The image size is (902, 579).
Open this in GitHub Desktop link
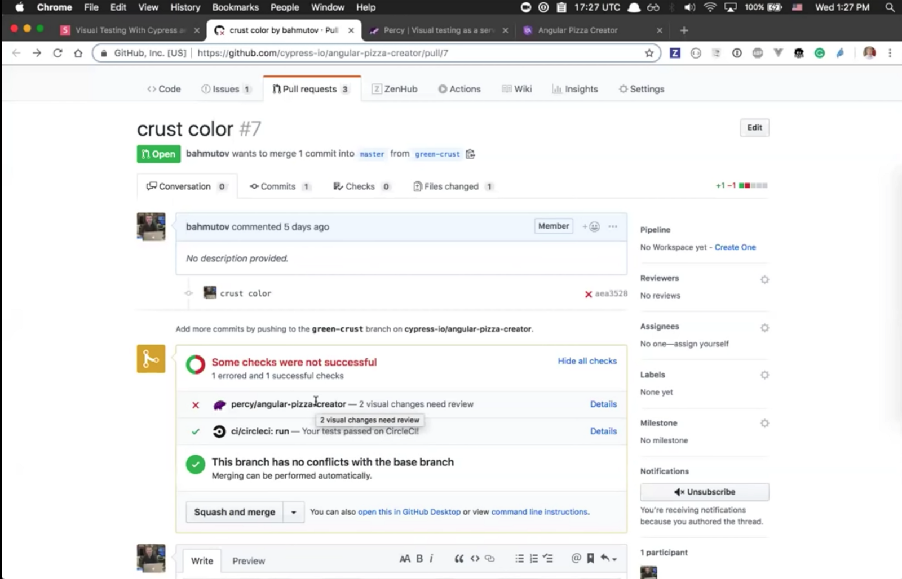pyautogui.click(x=409, y=512)
